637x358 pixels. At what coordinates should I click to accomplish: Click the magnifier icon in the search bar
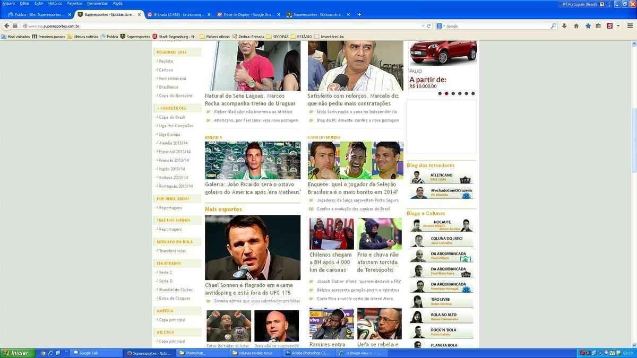(554, 26)
